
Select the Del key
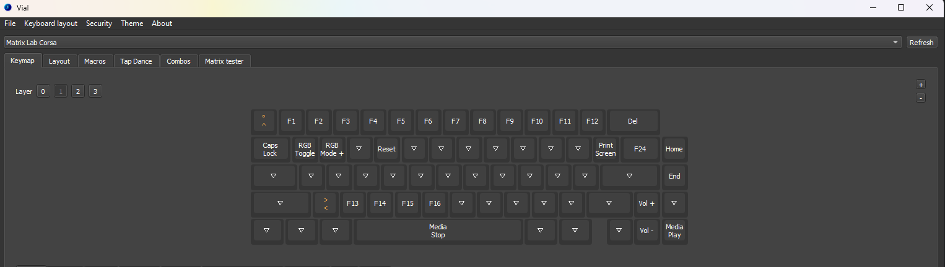633,121
